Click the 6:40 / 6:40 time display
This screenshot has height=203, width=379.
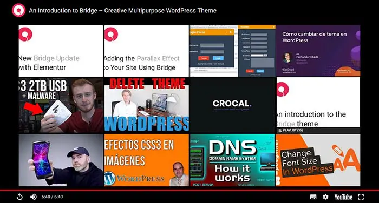pyautogui.click(x=52, y=197)
